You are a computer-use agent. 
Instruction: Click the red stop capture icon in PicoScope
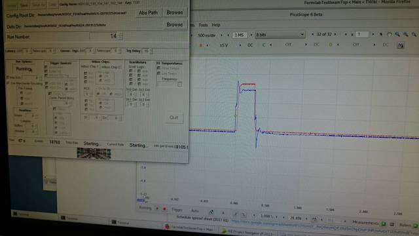pyautogui.click(x=164, y=208)
